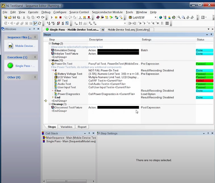
Task: Open the Debug menu
Action: (x=46, y=12)
